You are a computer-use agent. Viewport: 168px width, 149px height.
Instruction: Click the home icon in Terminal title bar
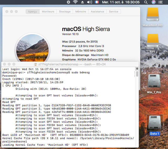click(35, 64)
